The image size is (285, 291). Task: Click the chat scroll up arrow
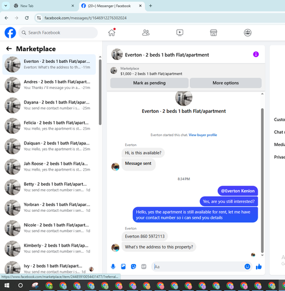(x=262, y=94)
